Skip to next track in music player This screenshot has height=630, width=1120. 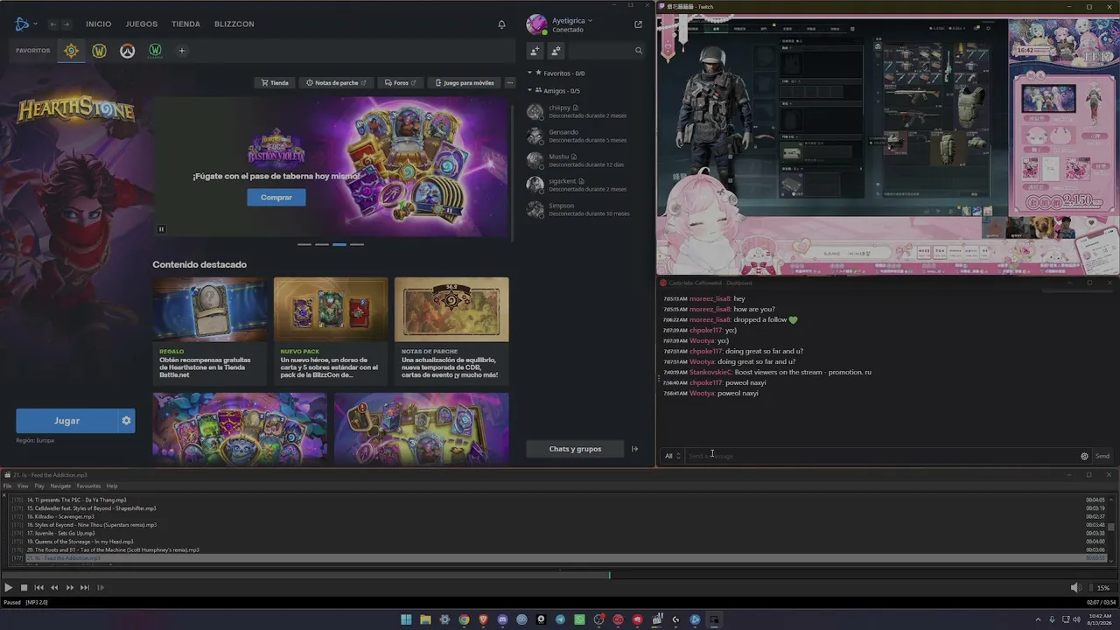point(85,588)
